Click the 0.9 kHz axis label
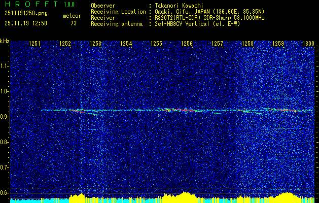The width and height of the screenshot is (319, 203). [x=5, y=117]
